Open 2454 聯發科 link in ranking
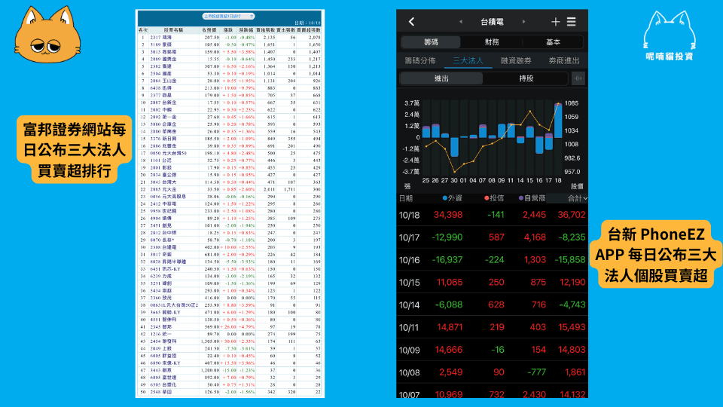Image resolution: width=723 pixels, height=407 pixels. (163, 341)
